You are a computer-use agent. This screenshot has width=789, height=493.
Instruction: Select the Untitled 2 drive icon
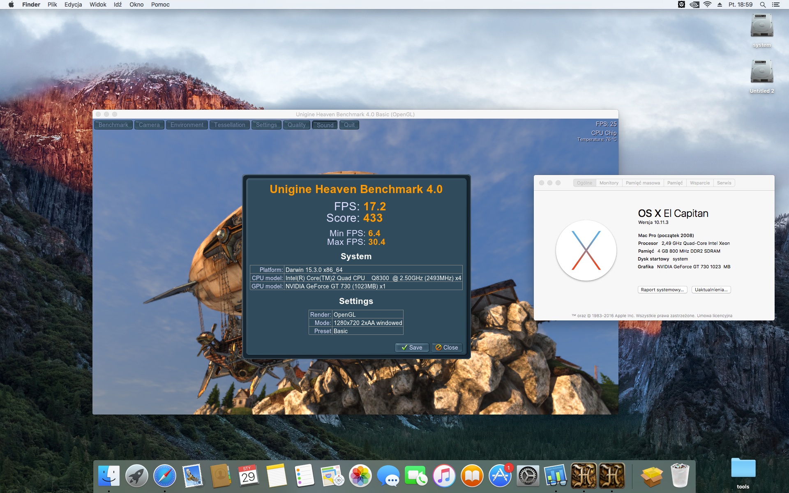761,72
